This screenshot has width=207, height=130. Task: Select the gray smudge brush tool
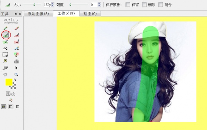(x=5, y=68)
